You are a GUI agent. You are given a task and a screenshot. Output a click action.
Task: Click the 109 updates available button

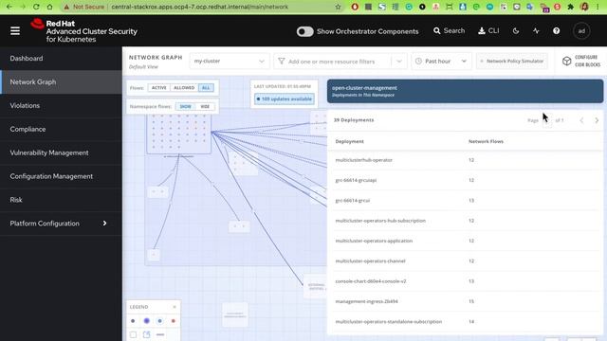coord(285,99)
